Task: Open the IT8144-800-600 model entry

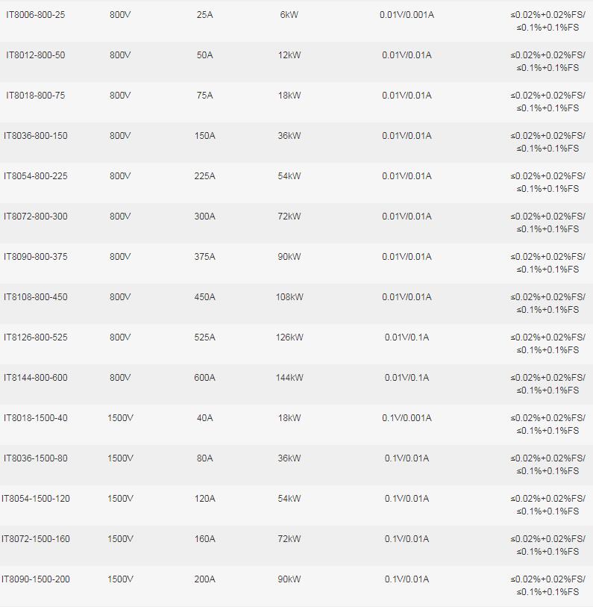Action: [35, 378]
